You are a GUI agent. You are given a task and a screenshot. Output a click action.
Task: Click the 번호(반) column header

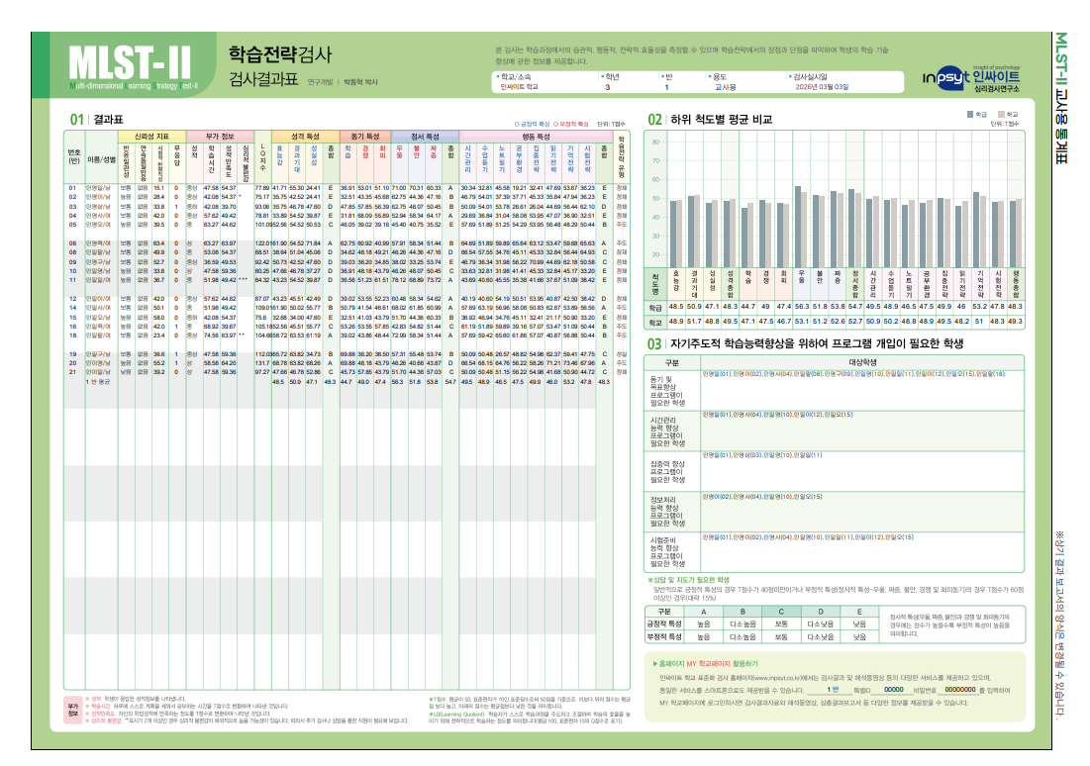pyautogui.click(x=74, y=156)
